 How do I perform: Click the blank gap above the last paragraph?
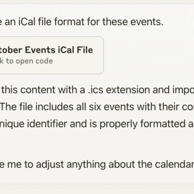pyautogui.click(x=97, y=144)
